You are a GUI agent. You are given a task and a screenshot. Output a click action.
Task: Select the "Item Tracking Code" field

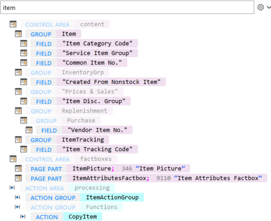pyautogui.click(x=84, y=149)
